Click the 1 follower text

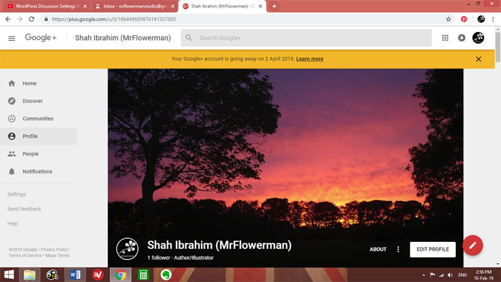158,258
